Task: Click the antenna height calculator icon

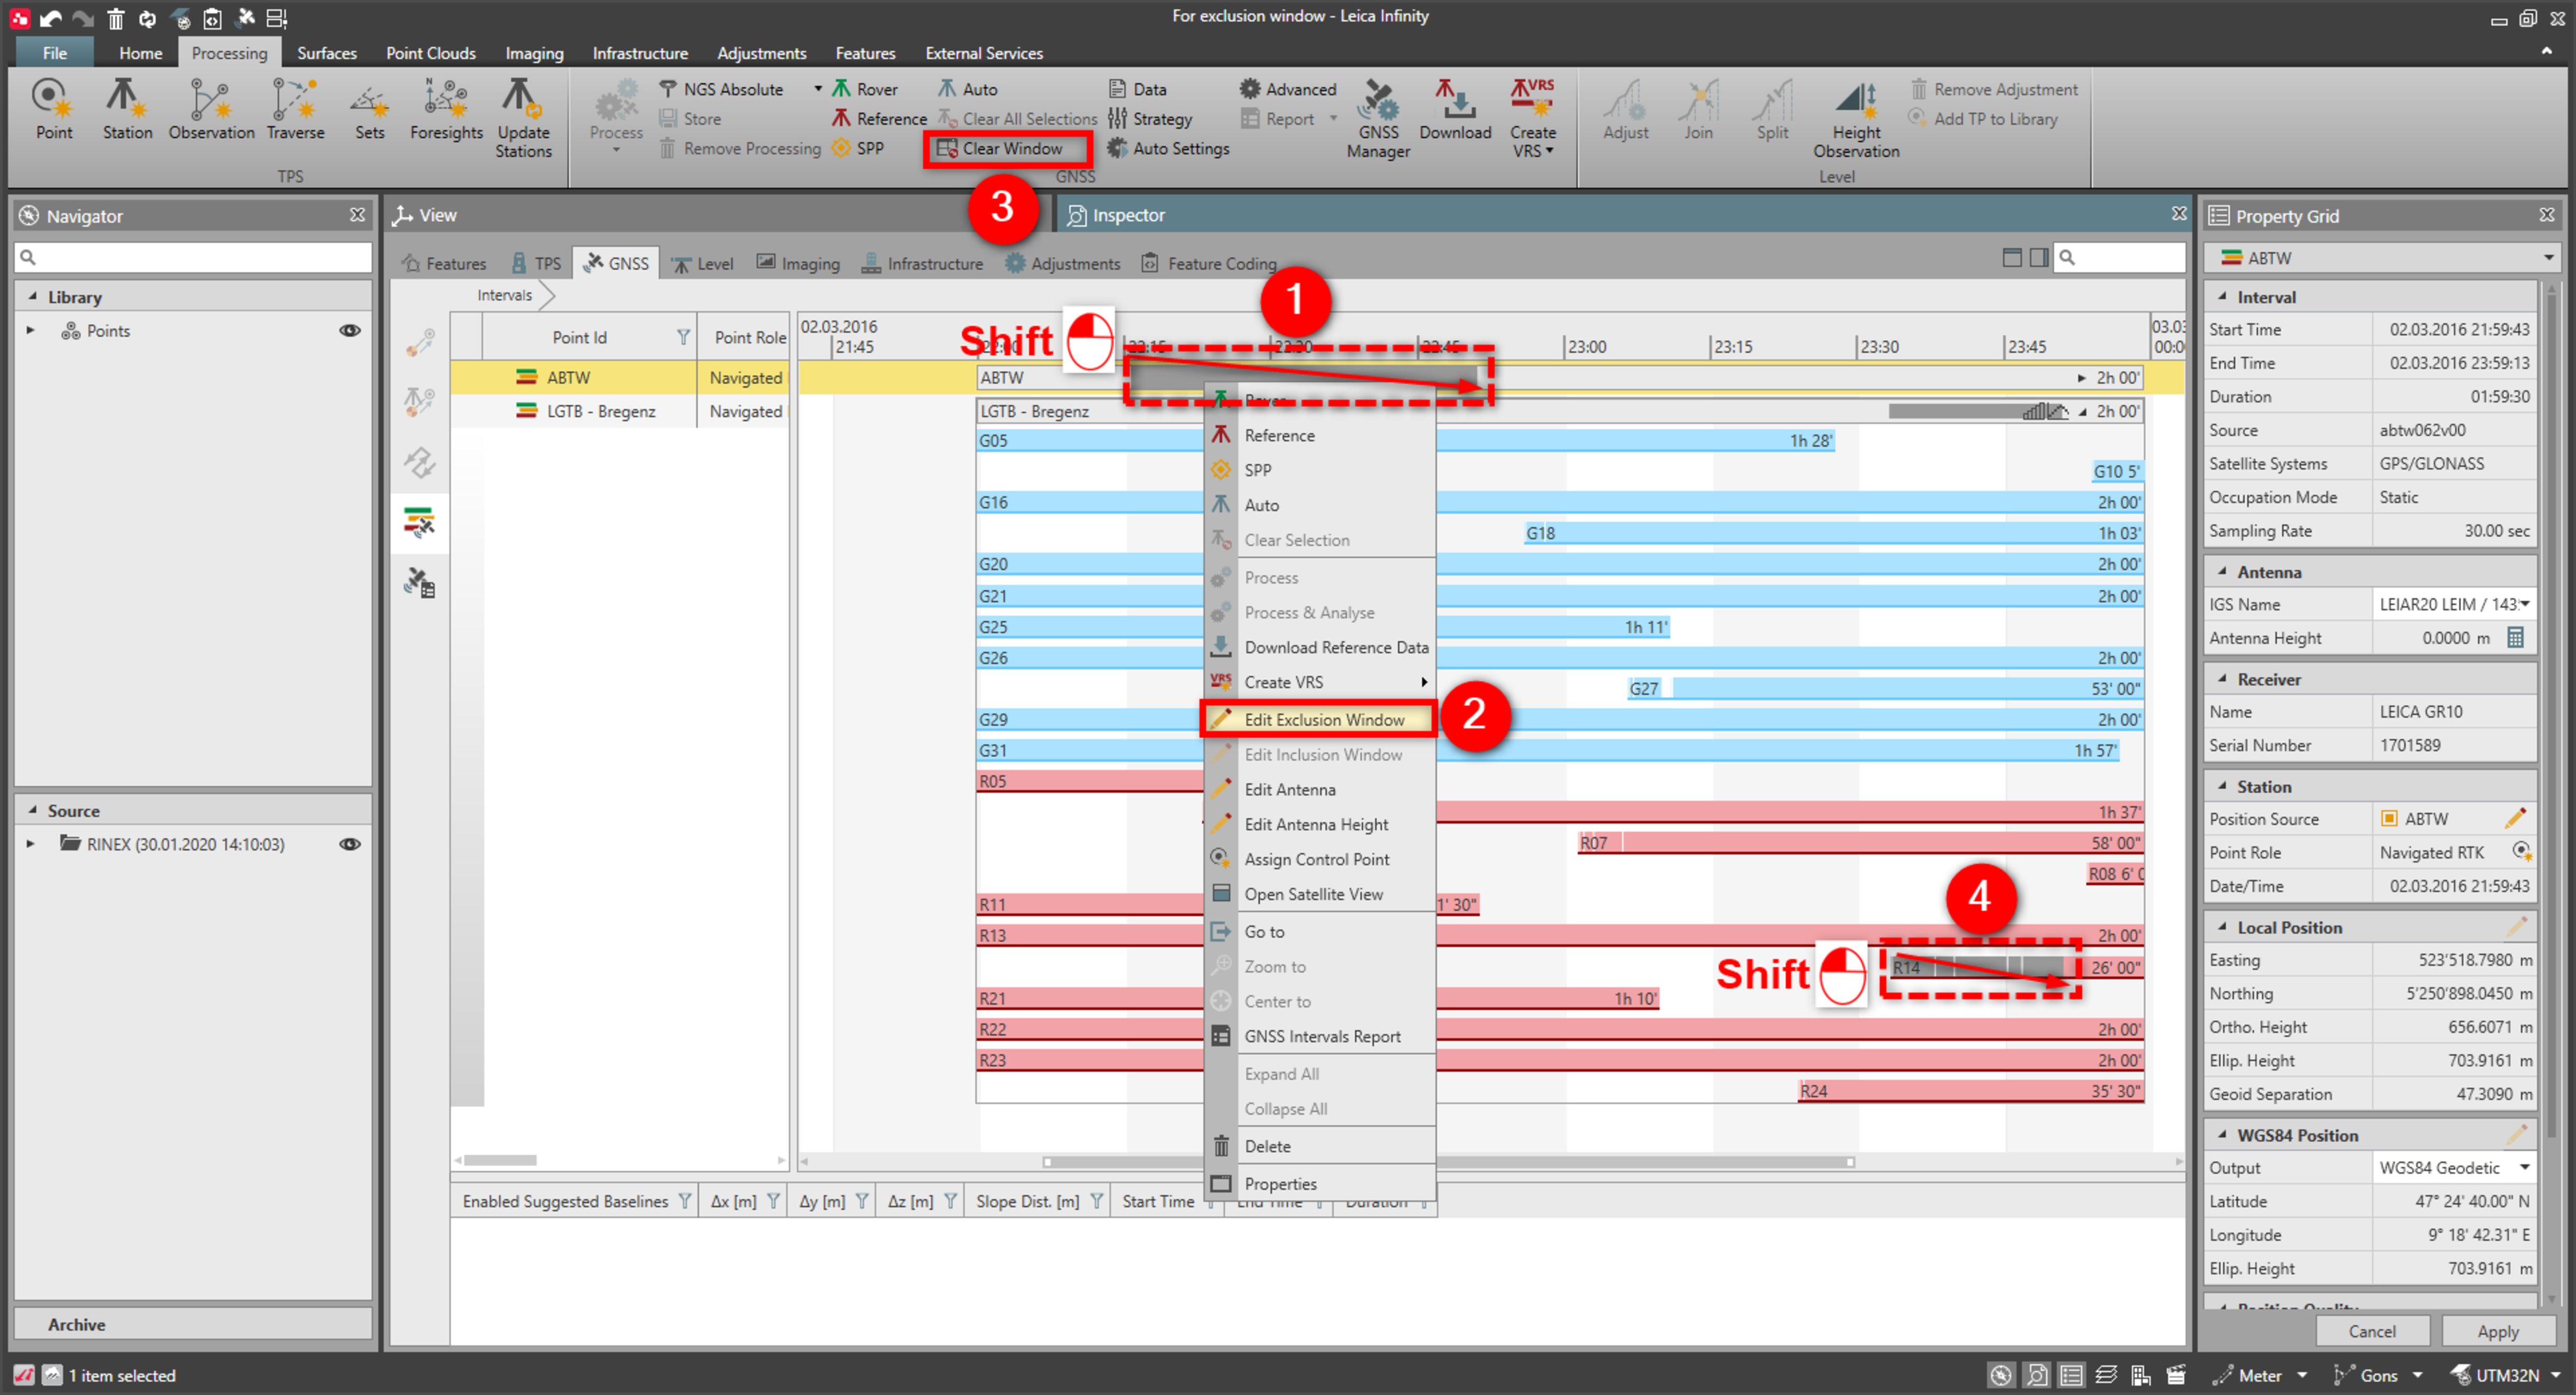Action: (x=2516, y=637)
